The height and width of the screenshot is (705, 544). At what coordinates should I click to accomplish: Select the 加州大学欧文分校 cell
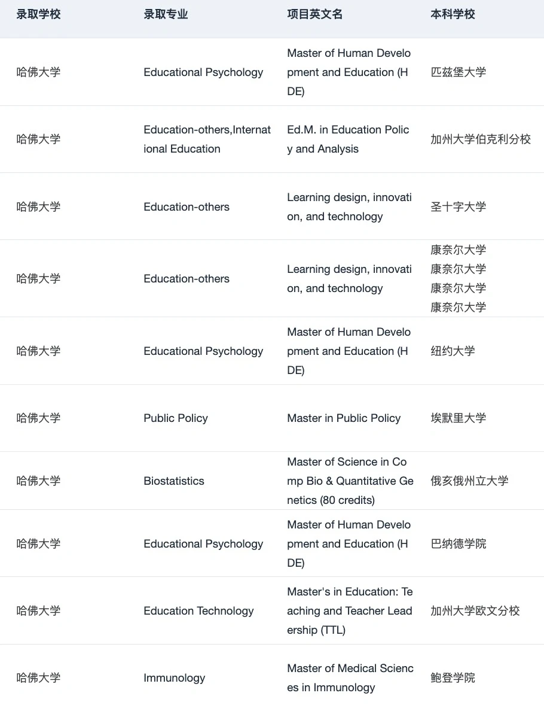point(475,611)
